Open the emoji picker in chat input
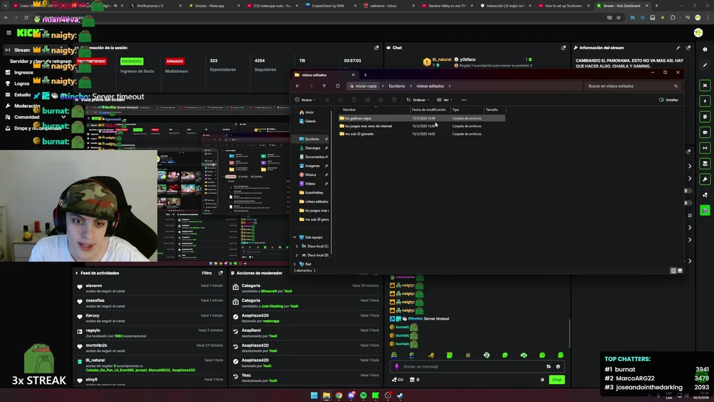This screenshot has height=402, width=714. tap(558, 366)
